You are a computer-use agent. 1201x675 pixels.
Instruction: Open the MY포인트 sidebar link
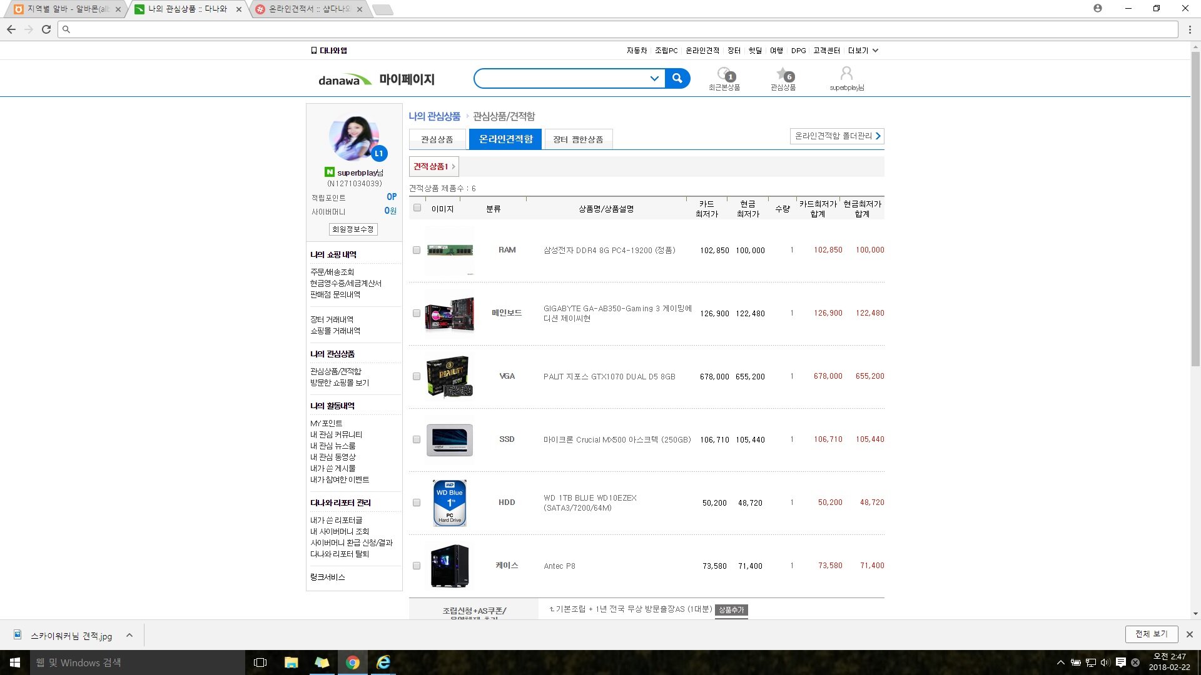(x=327, y=423)
